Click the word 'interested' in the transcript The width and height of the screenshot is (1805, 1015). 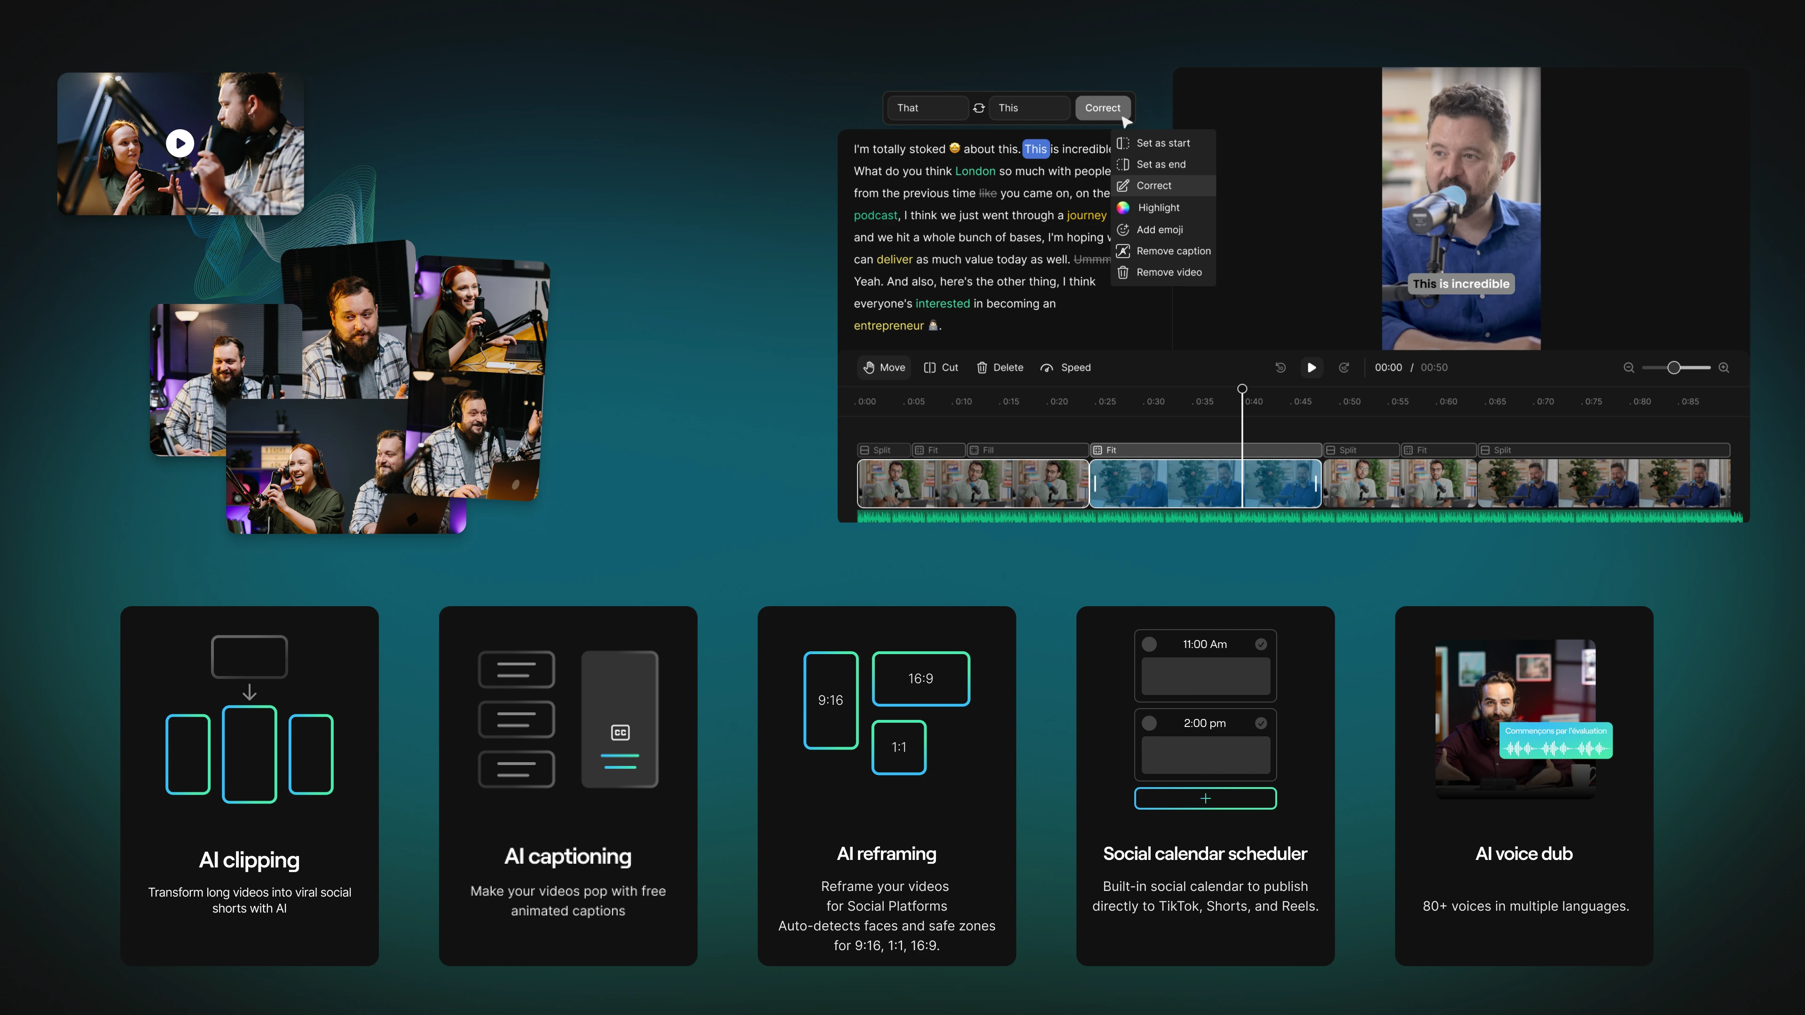tap(942, 303)
